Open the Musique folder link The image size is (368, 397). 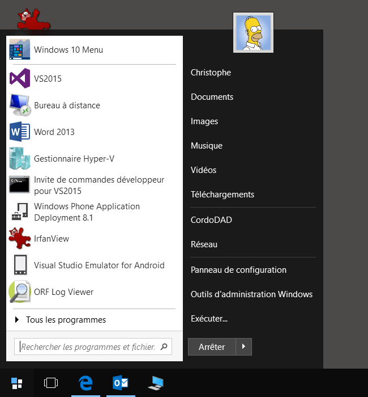click(x=207, y=146)
